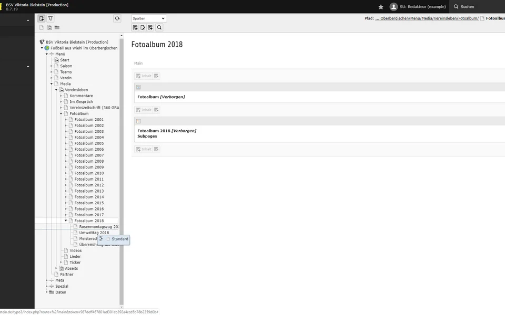Collapse the Fotoalbum 2018 tree node
This screenshot has height=315, width=505.
(66, 220)
